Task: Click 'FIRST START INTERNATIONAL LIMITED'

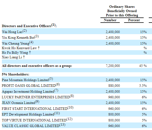Action: point(35,109)
